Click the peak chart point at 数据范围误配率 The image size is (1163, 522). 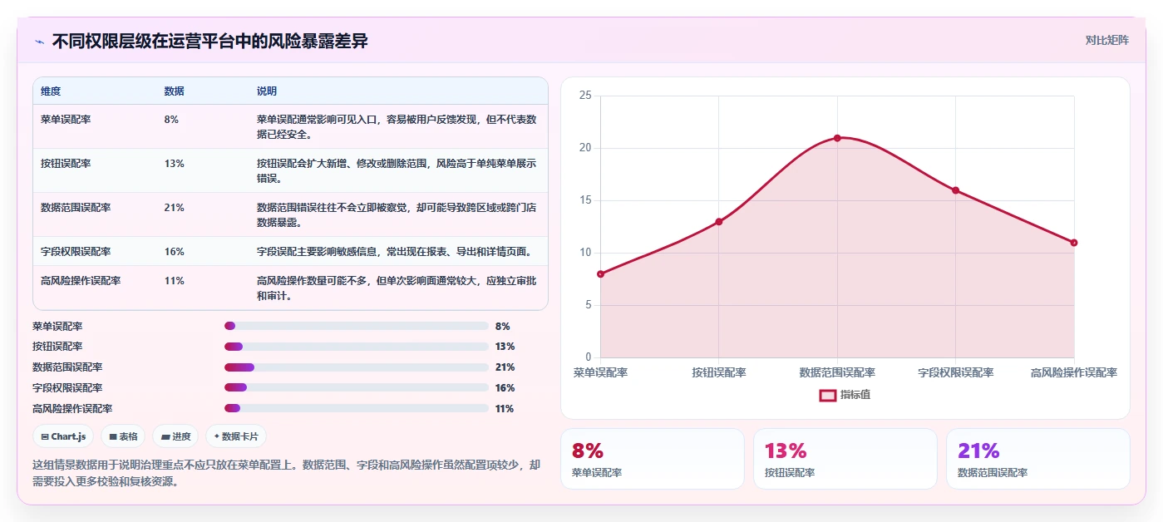coord(837,138)
